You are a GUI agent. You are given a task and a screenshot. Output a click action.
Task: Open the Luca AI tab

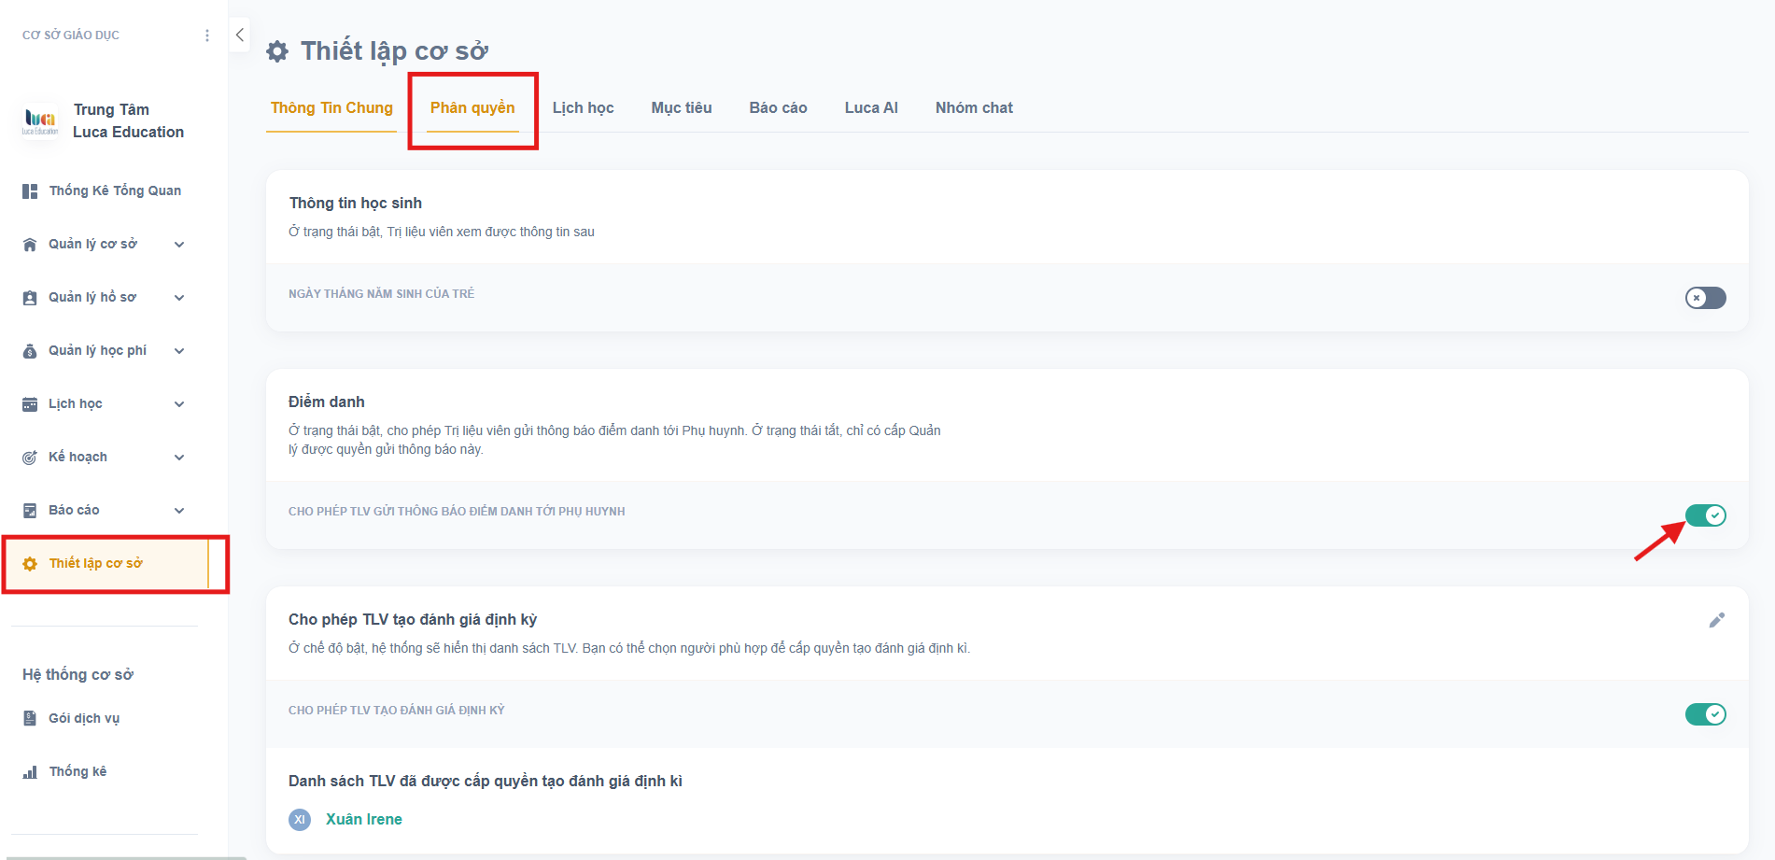[870, 107]
